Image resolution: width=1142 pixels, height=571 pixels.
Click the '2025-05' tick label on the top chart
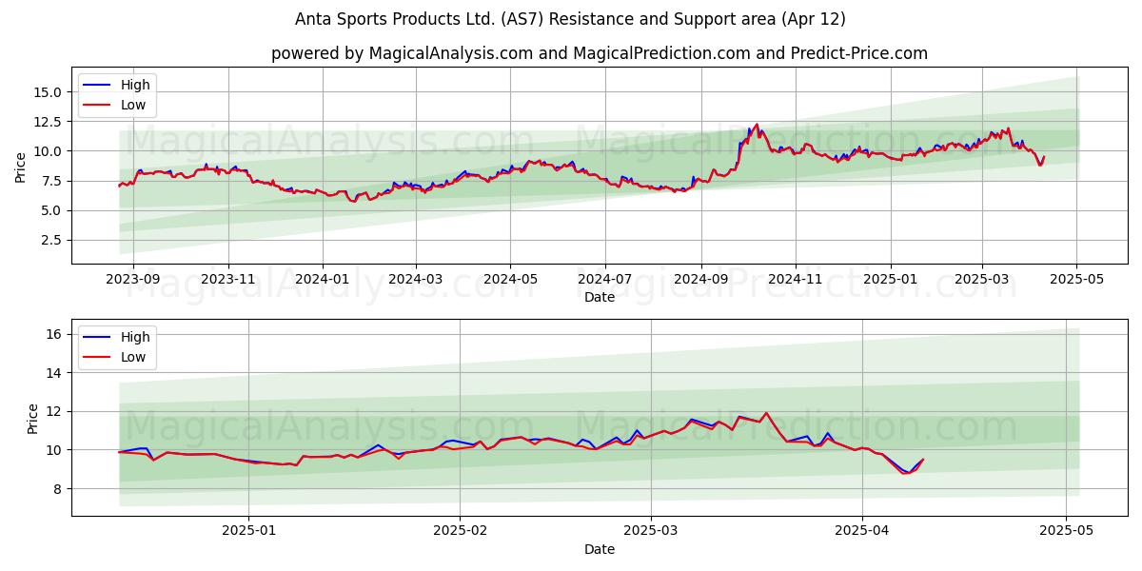pyautogui.click(x=1076, y=280)
